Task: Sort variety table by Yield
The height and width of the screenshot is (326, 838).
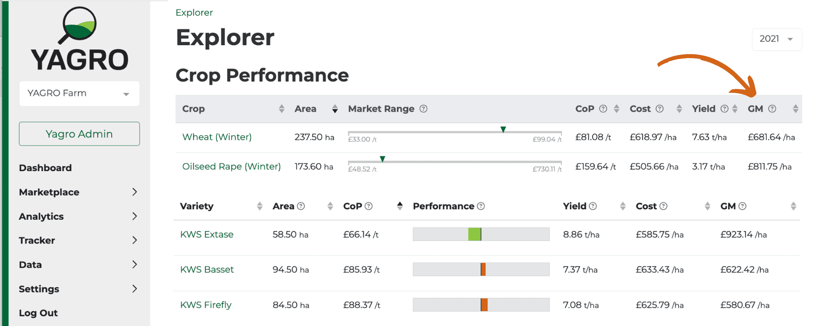Action: click(622, 206)
